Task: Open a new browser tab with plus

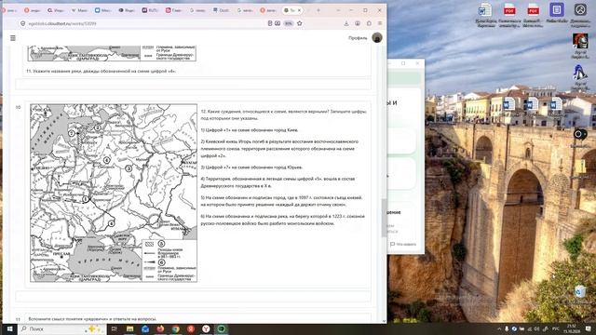Action: click(318, 10)
